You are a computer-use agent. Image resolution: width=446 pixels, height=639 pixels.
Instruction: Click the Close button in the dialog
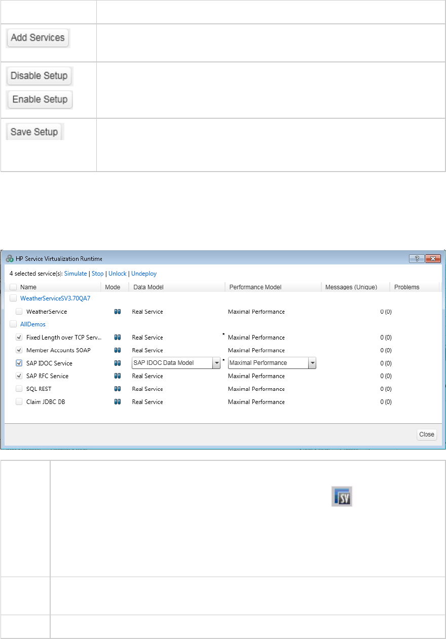coord(427,434)
